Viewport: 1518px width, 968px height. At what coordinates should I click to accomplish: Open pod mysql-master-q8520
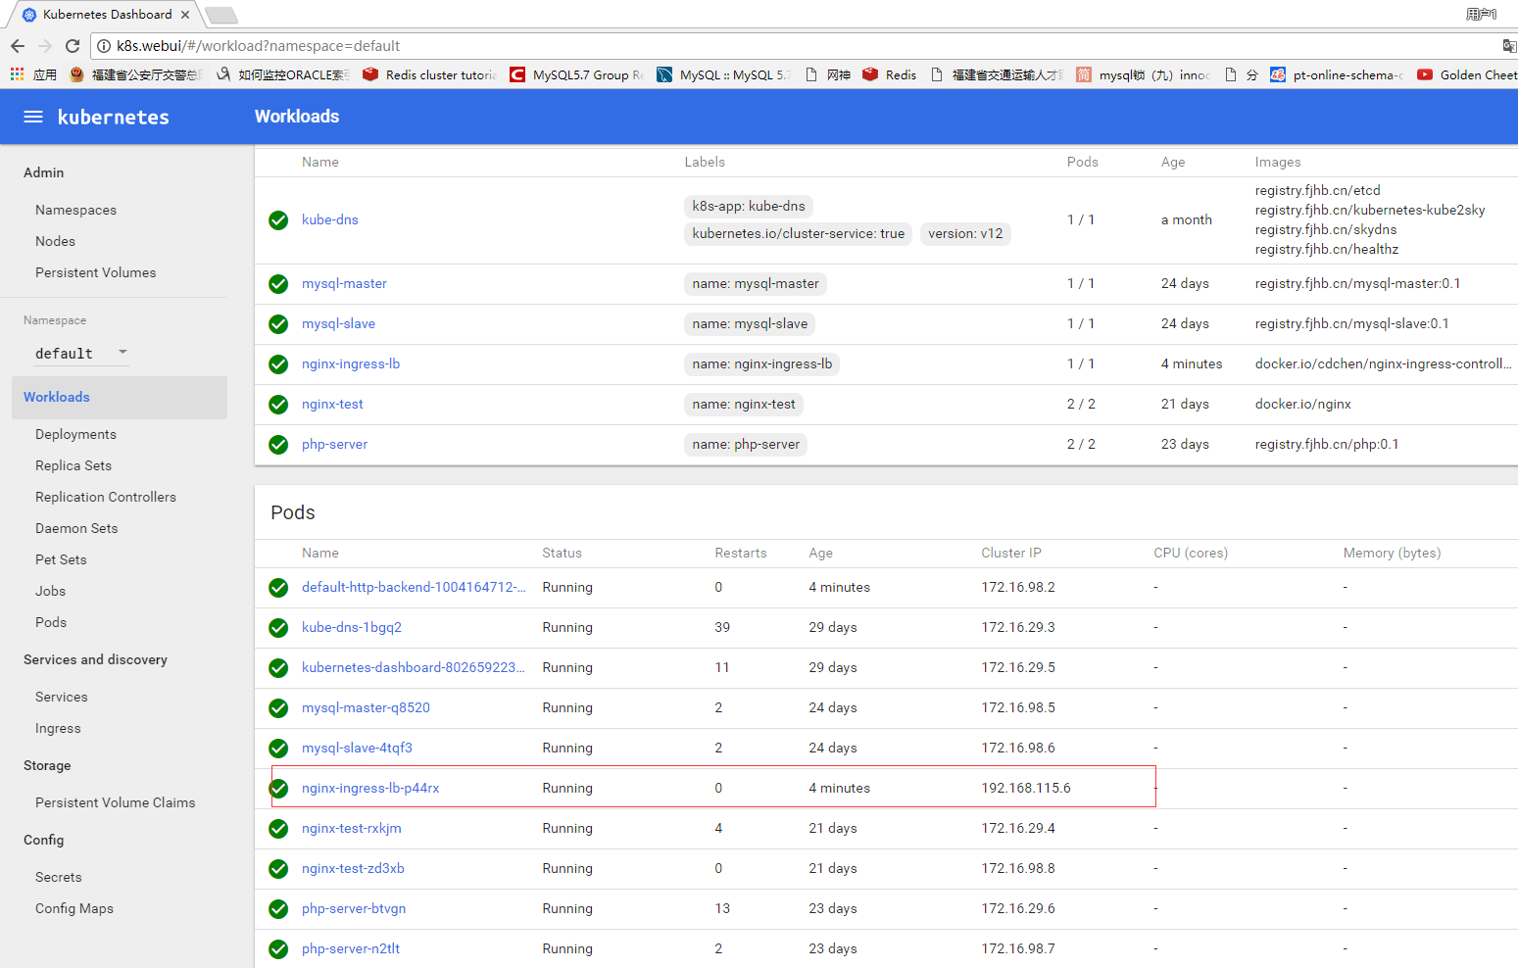pos(366,707)
